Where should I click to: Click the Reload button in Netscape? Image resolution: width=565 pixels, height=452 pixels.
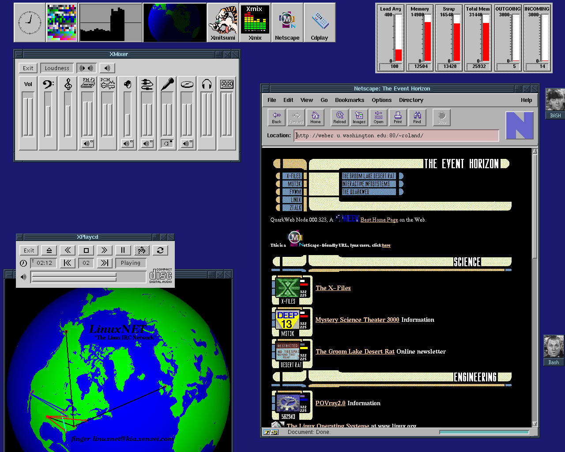pos(339,117)
